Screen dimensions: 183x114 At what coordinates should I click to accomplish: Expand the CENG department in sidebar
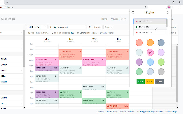(x=11, y=59)
